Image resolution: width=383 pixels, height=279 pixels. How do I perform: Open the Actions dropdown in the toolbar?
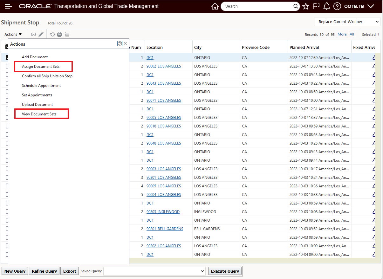(13, 34)
